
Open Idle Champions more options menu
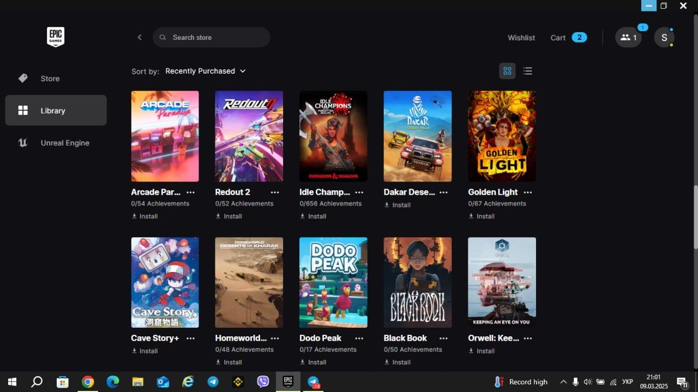(x=359, y=192)
